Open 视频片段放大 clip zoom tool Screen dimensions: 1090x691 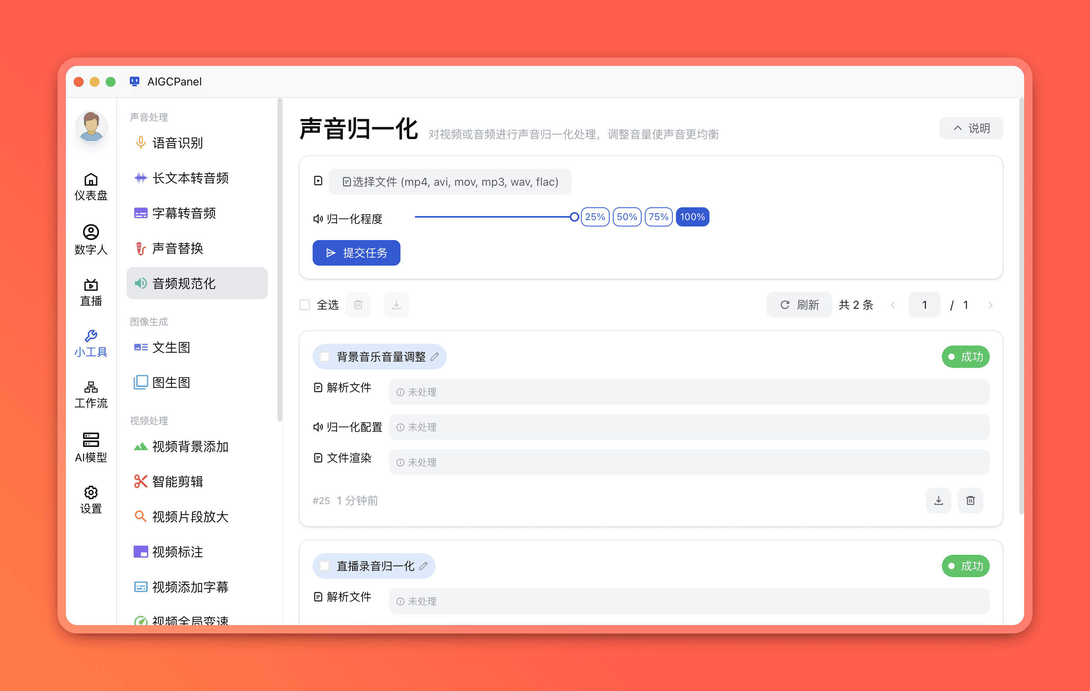click(x=197, y=517)
